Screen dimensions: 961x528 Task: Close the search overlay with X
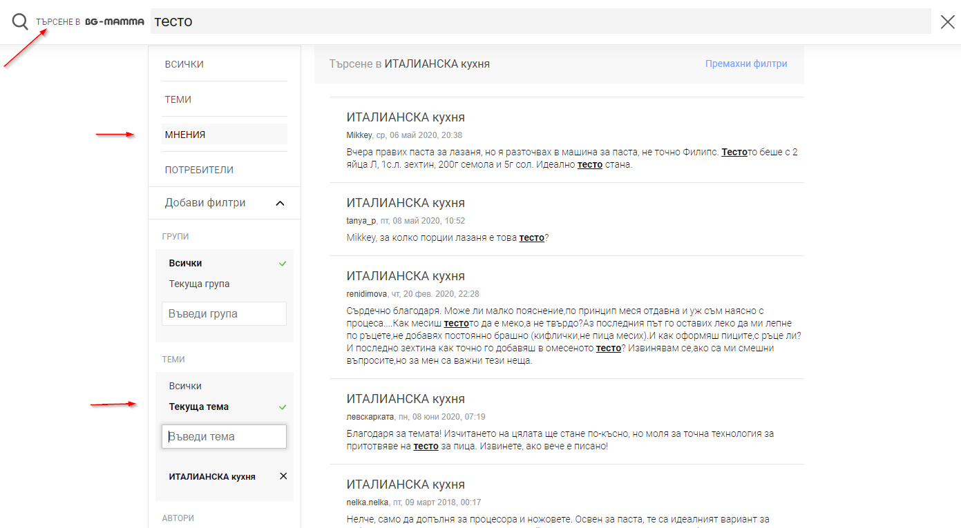coord(947,22)
